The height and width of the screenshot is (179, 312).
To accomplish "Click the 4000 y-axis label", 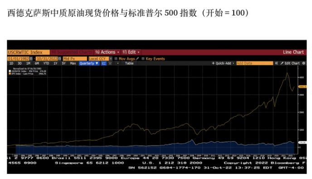I will click(302, 77).
